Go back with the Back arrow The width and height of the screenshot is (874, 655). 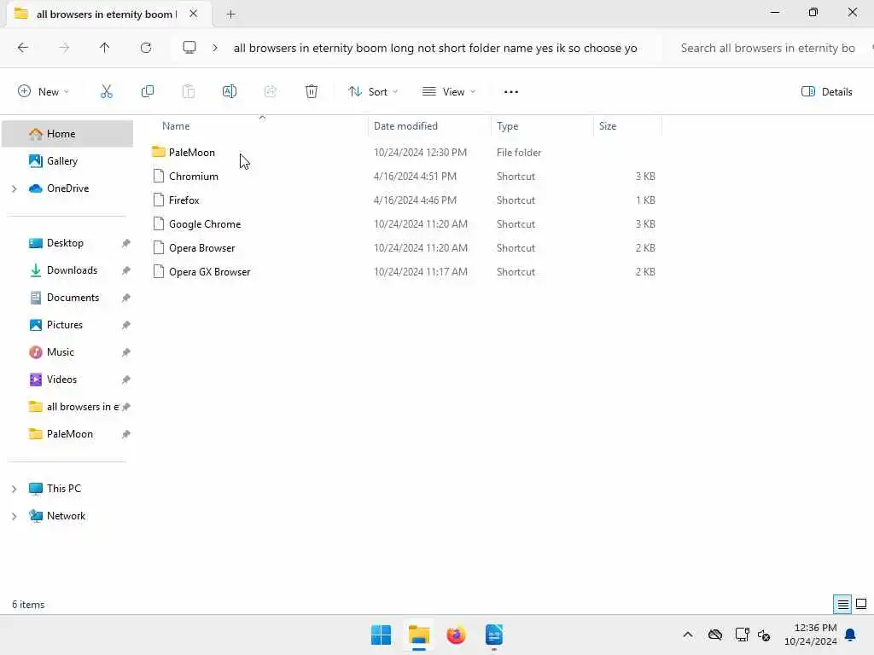pyautogui.click(x=23, y=48)
